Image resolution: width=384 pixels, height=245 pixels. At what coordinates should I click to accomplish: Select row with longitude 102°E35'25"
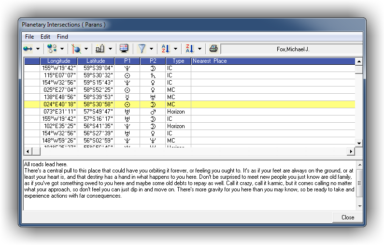189,126
